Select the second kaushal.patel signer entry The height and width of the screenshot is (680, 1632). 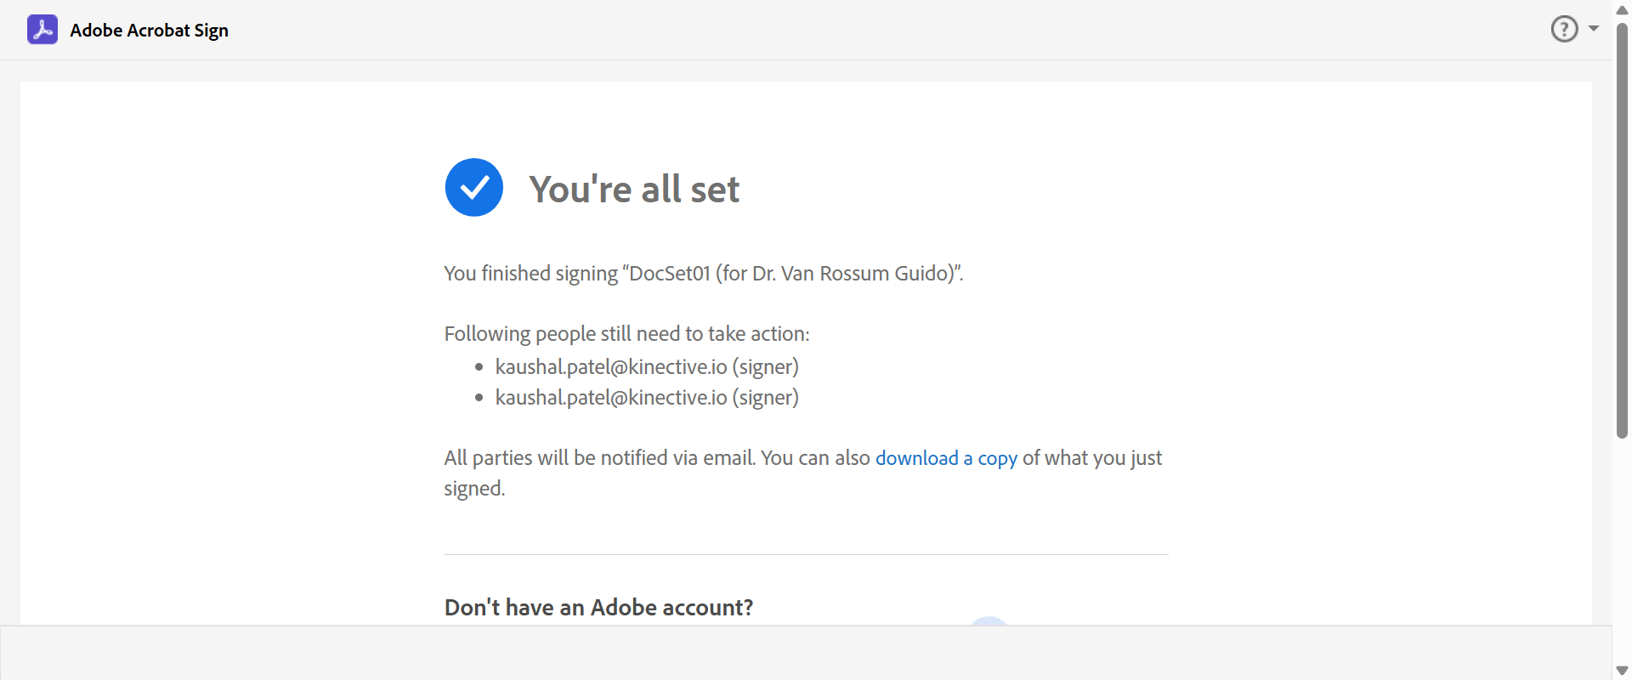pyautogui.click(x=647, y=398)
